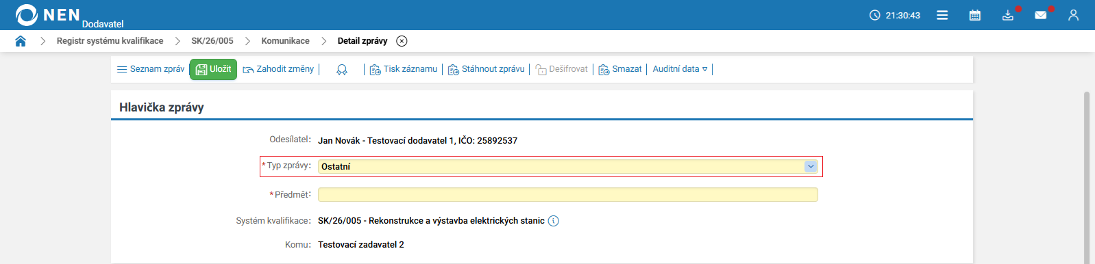Click the Dešifrovat toolbar item
This screenshot has height=264, width=1095.
pos(562,69)
